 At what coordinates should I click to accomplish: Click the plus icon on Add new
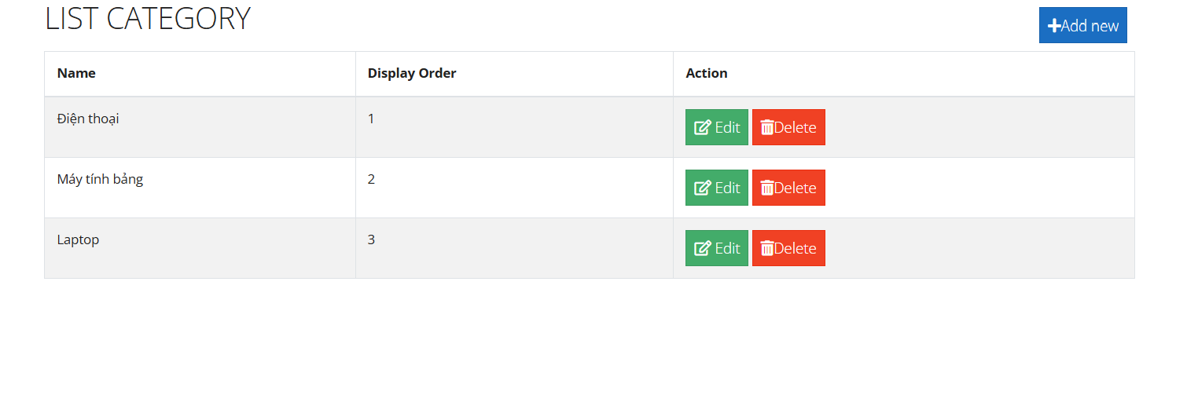pos(1054,26)
